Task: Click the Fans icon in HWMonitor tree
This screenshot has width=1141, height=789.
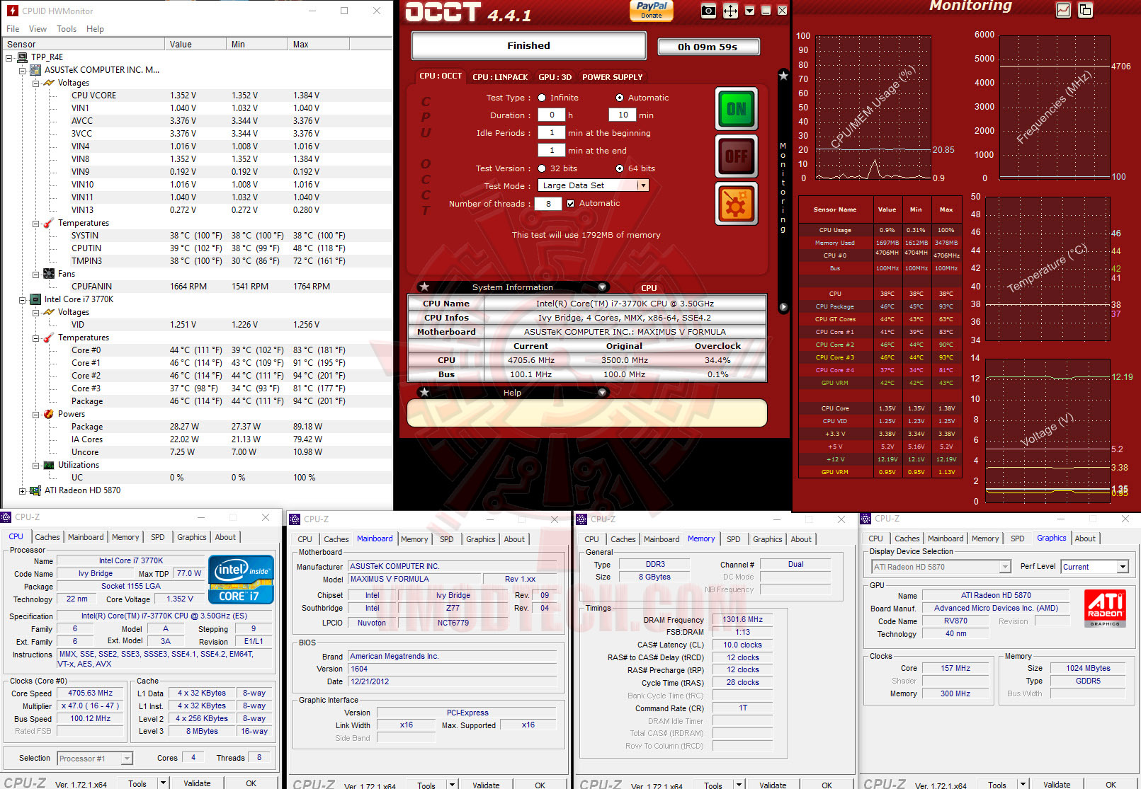Action: tap(49, 274)
